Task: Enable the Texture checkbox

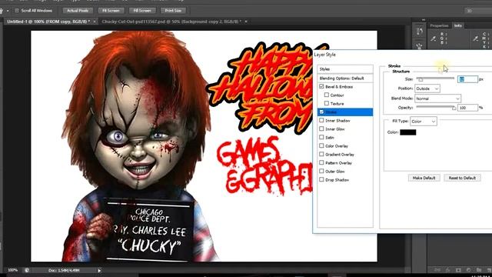Action: (327, 103)
